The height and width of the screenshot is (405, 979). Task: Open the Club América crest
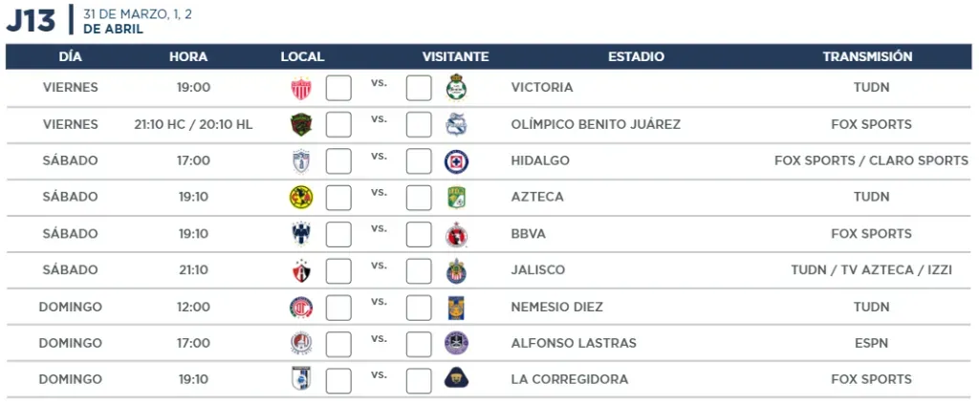(x=301, y=197)
